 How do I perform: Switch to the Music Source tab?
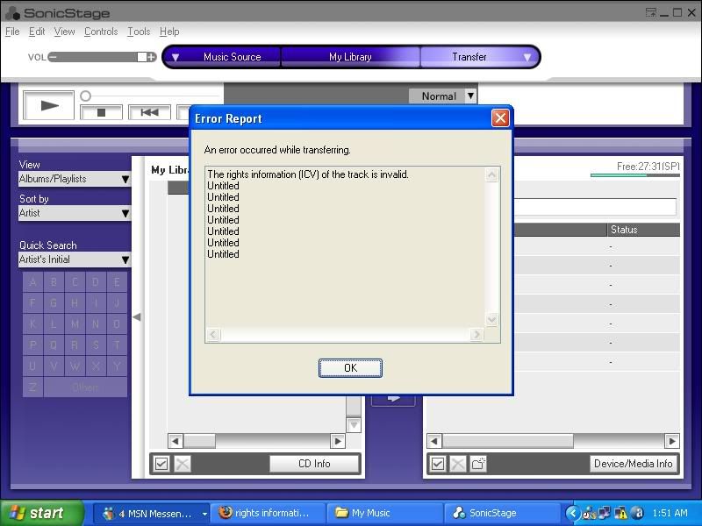[x=232, y=57]
